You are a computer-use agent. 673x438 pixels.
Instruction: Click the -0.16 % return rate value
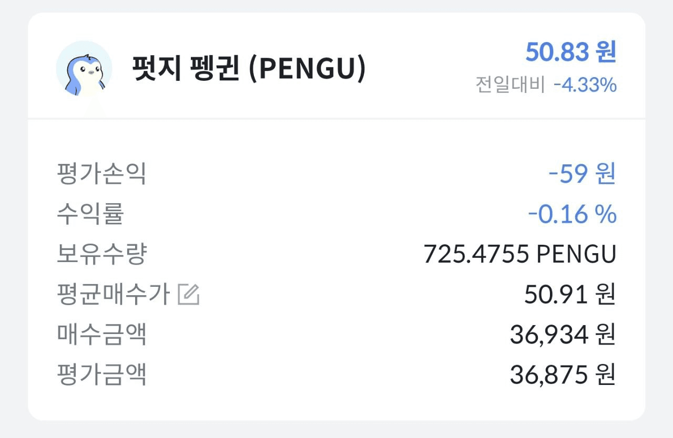(572, 214)
